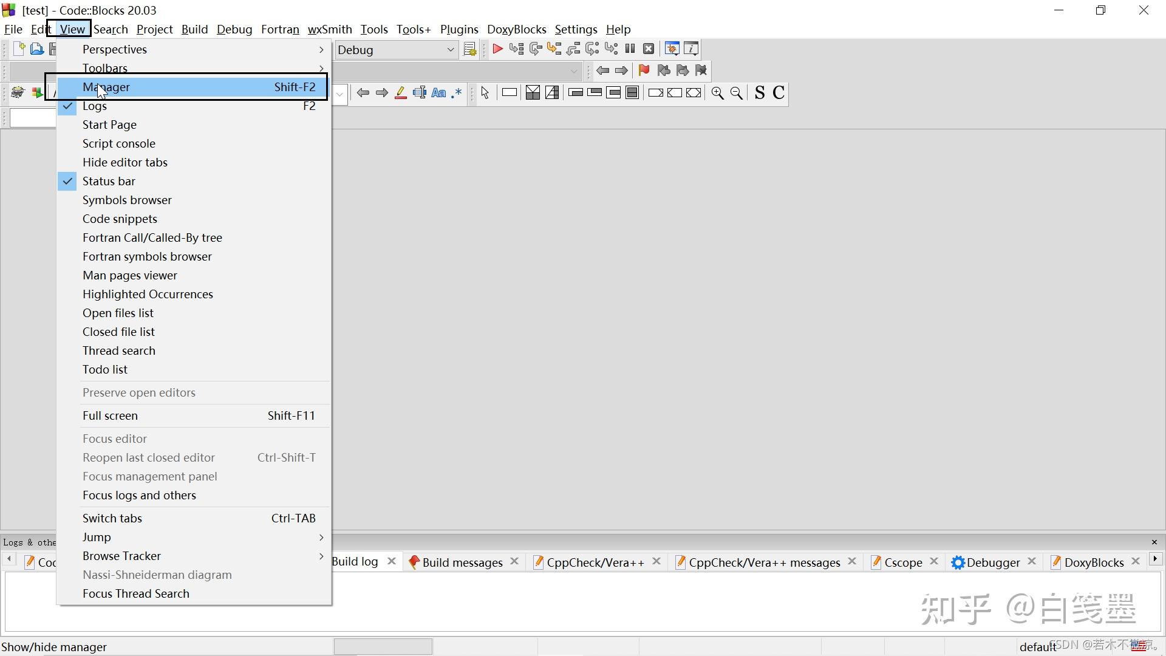Screen dimensions: 1166x656
Task: Toggle match case Aa icon
Action: point(438,93)
